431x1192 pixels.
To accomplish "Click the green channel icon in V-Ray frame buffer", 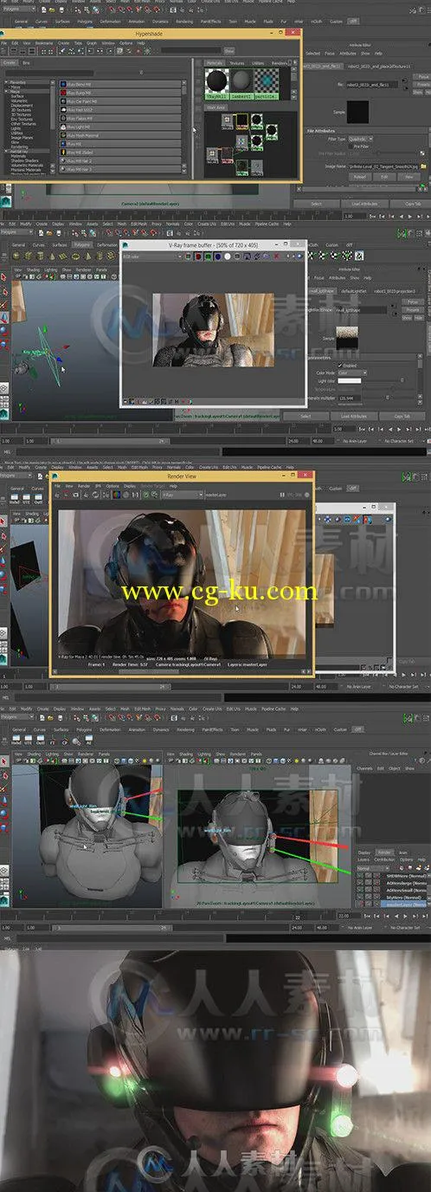I will point(208,256).
